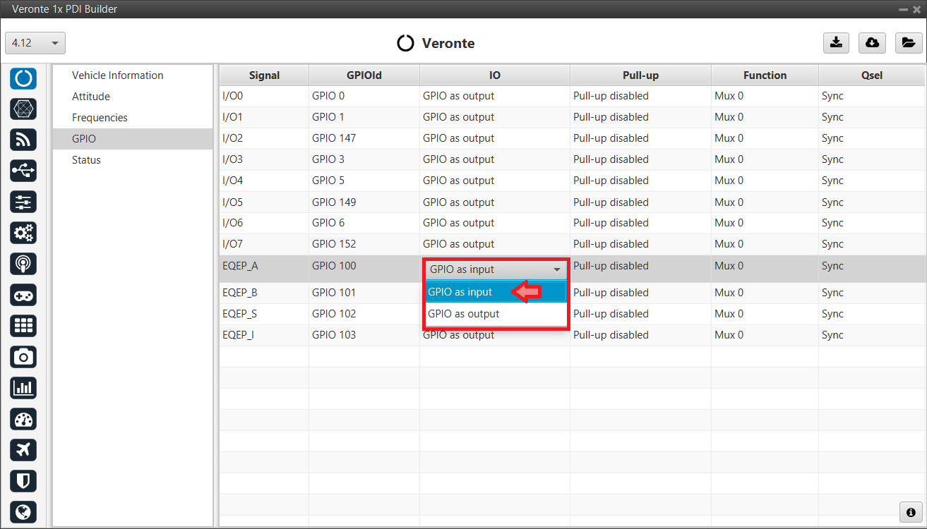The height and width of the screenshot is (529, 927).
Task: Choose 'GPIO as output' from the dropdown list
Action: (x=496, y=314)
